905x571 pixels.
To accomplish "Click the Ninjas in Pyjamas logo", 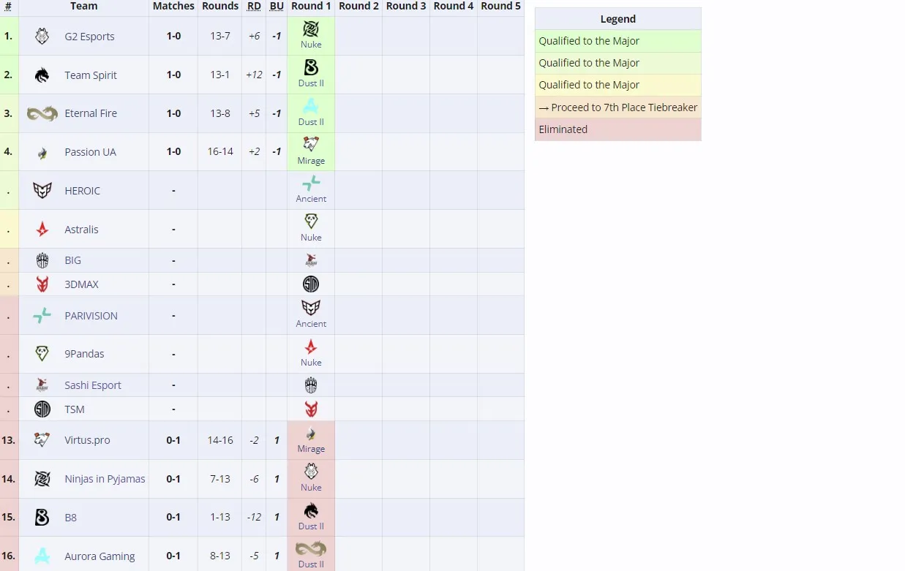I will tap(42, 479).
